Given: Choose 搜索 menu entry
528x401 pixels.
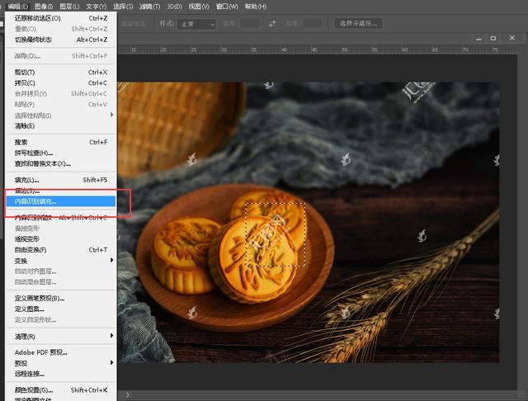Looking at the screenshot, I should pos(61,143).
